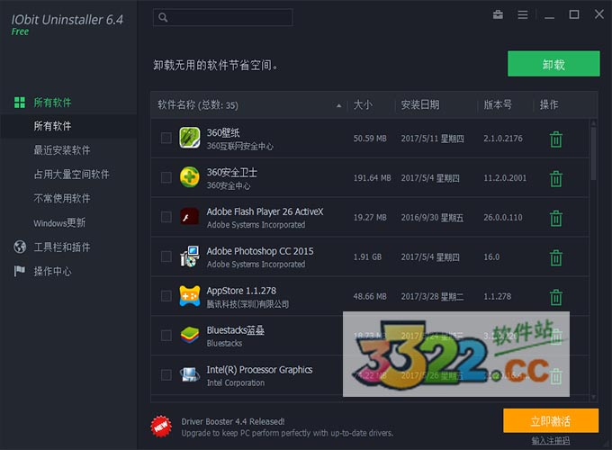Tick the 360安全卫士 checkbox
The image size is (612, 450).
[x=166, y=177]
